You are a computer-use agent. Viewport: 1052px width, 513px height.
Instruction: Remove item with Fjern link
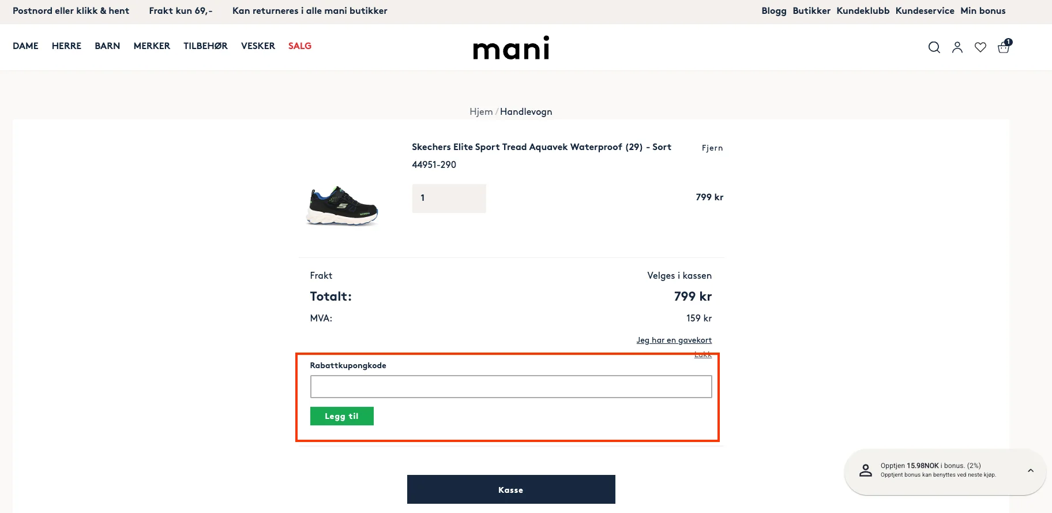coord(712,148)
